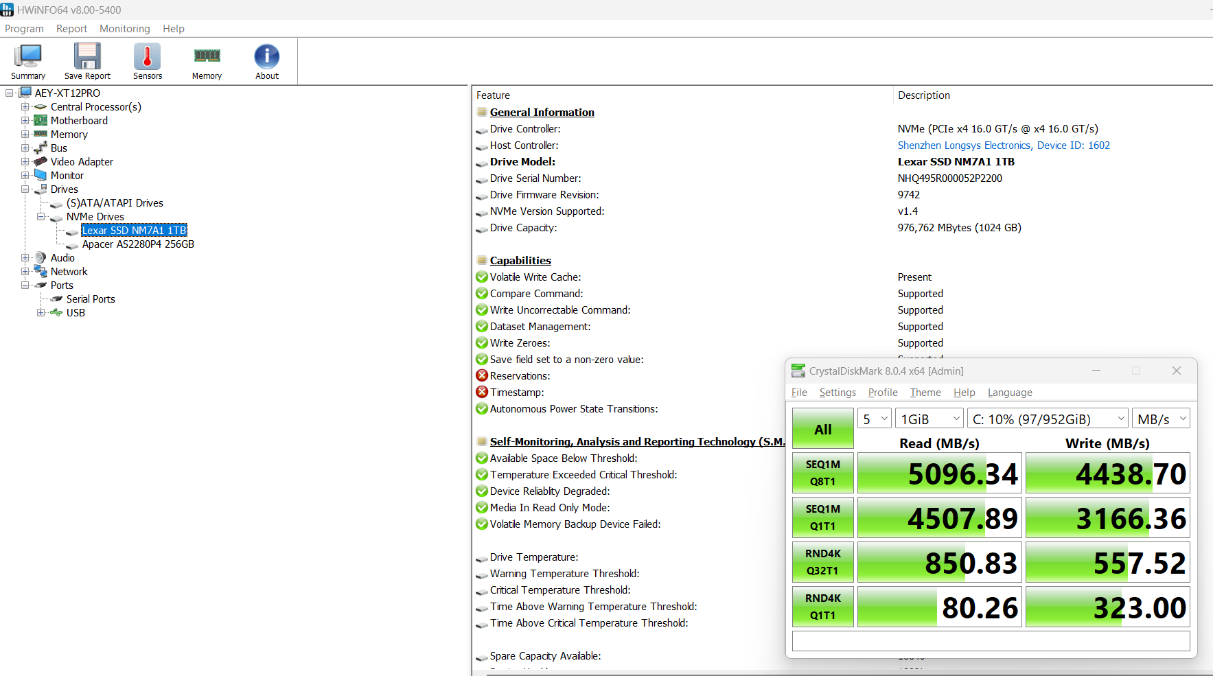Run the SEQ1M Q1T1 test
The height and width of the screenshot is (676, 1213).
[822, 517]
